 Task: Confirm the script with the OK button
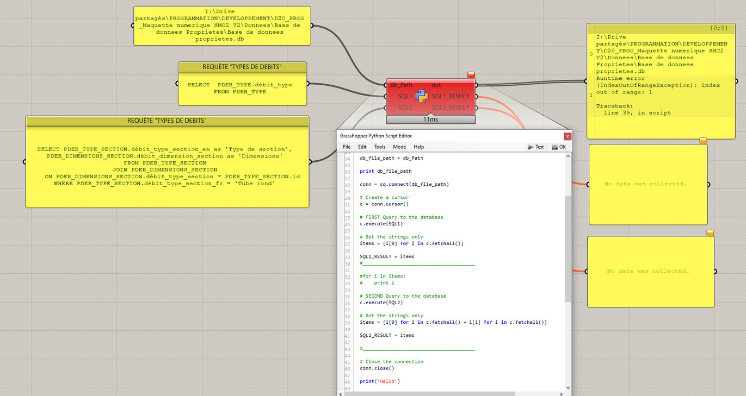559,147
